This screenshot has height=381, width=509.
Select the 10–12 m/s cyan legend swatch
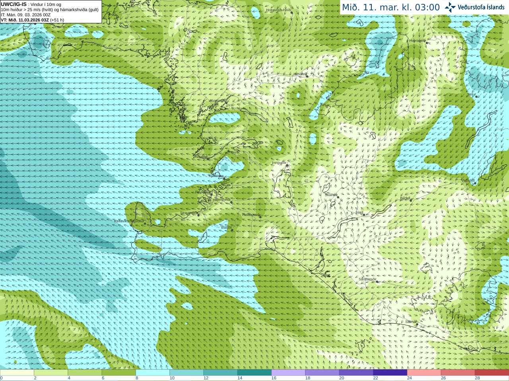[x=187, y=373]
